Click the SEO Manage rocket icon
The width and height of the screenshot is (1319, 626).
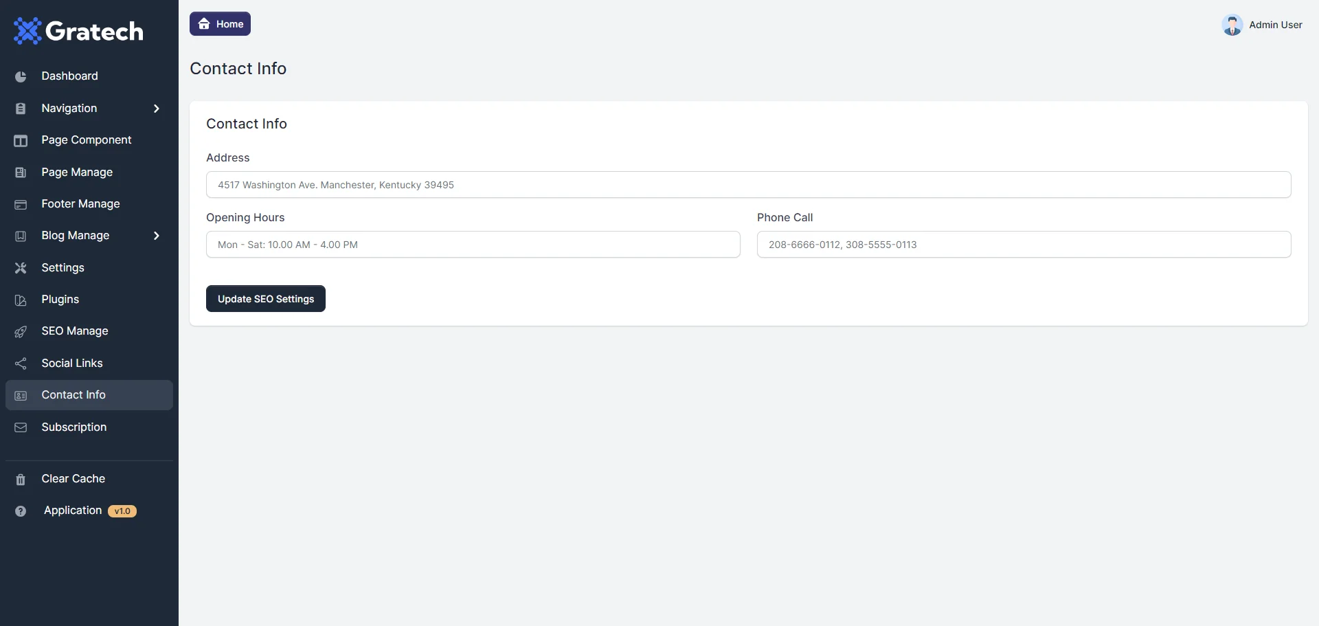[21, 332]
